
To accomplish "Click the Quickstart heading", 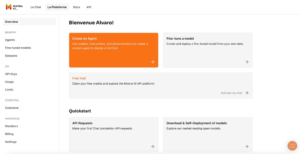I will click(80, 111).
